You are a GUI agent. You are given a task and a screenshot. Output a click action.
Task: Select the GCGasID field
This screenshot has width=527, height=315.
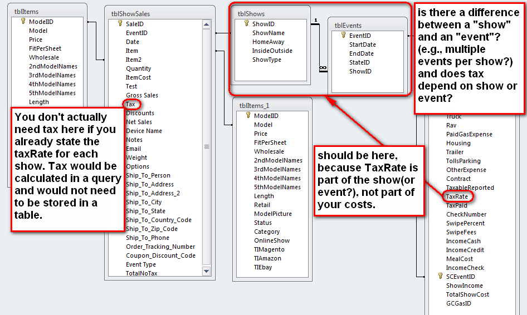coord(458,303)
